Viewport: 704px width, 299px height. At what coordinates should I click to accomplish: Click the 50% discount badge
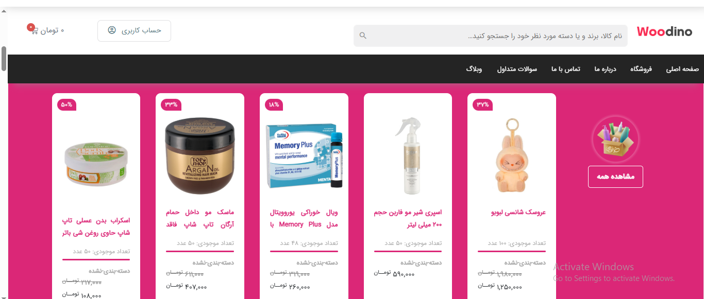[x=67, y=104]
